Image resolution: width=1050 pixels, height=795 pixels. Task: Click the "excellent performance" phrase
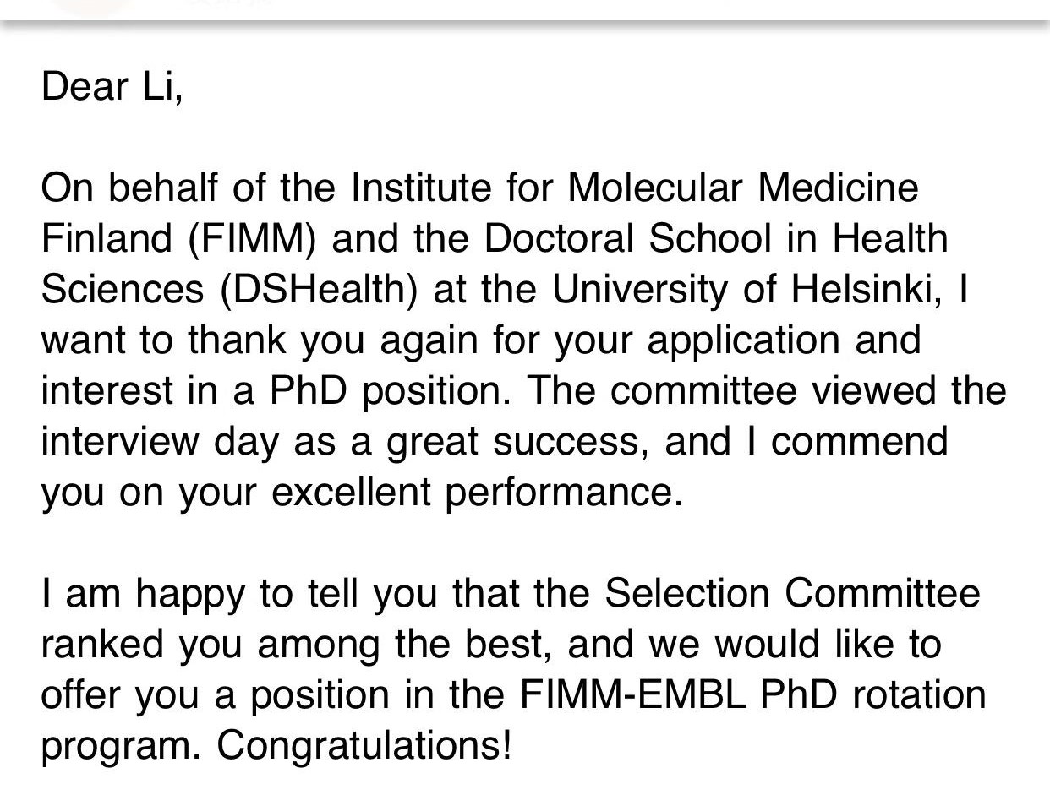tap(477, 493)
